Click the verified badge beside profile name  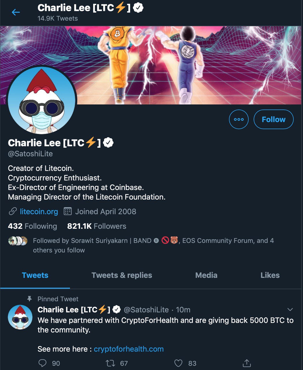pyautogui.click(x=108, y=143)
